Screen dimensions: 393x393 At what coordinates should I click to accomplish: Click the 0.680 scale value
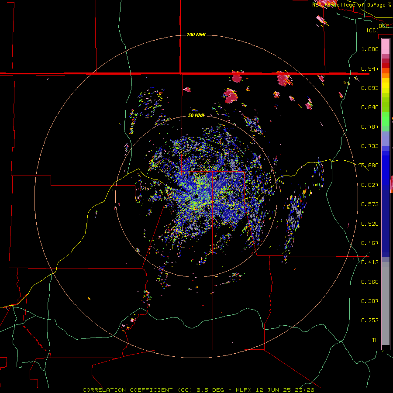pyautogui.click(x=370, y=165)
